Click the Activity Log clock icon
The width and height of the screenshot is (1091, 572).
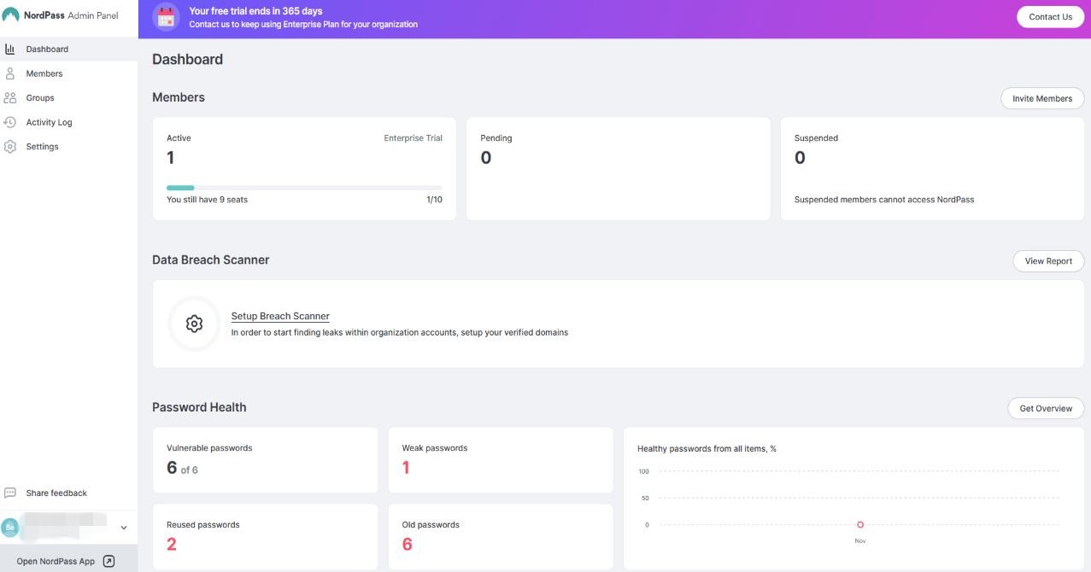pyautogui.click(x=9, y=122)
